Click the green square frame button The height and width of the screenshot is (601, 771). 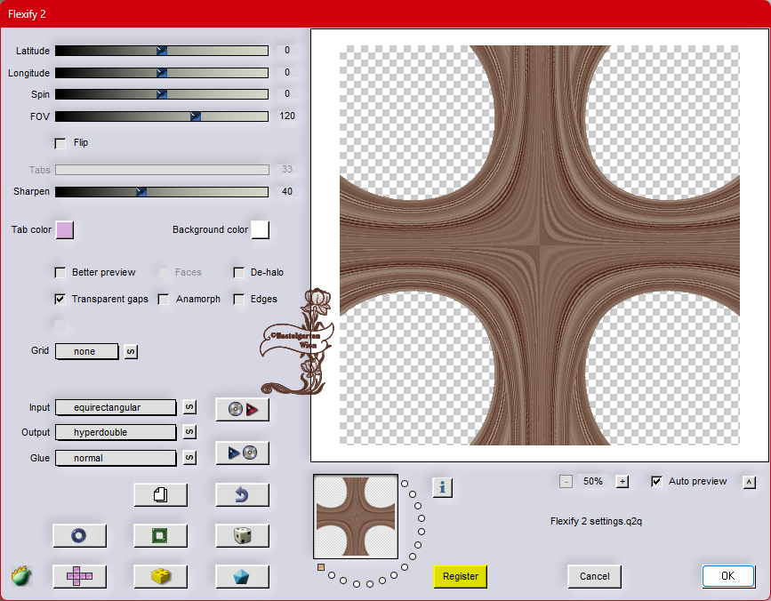pyautogui.click(x=160, y=535)
